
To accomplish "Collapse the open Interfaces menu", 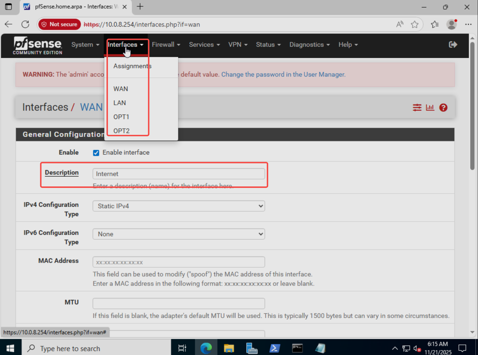I will pos(125,45).
